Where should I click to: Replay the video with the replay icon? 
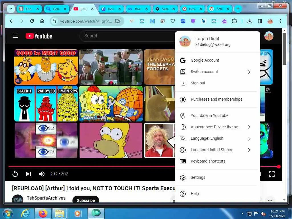(15, 174)
